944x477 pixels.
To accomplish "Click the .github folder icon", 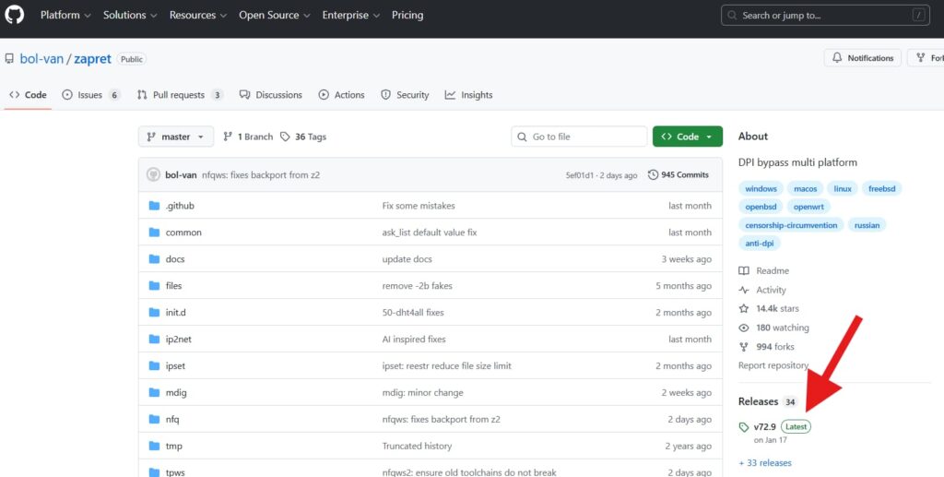I will point(154,206).
